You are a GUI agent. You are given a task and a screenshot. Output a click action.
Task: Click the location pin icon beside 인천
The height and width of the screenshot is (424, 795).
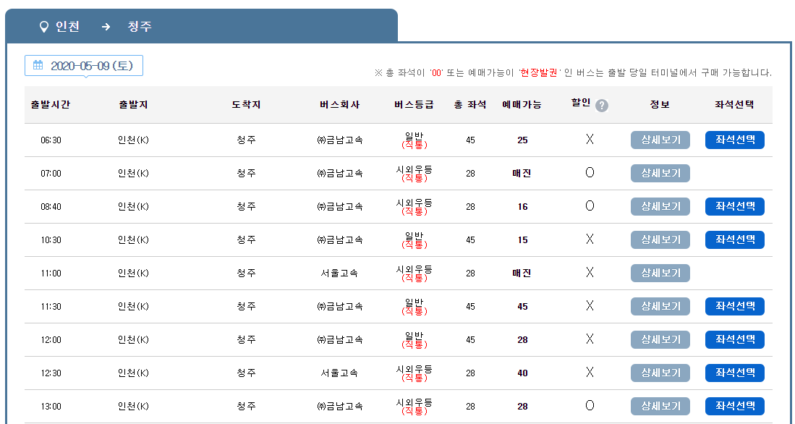tap(43, 26)
